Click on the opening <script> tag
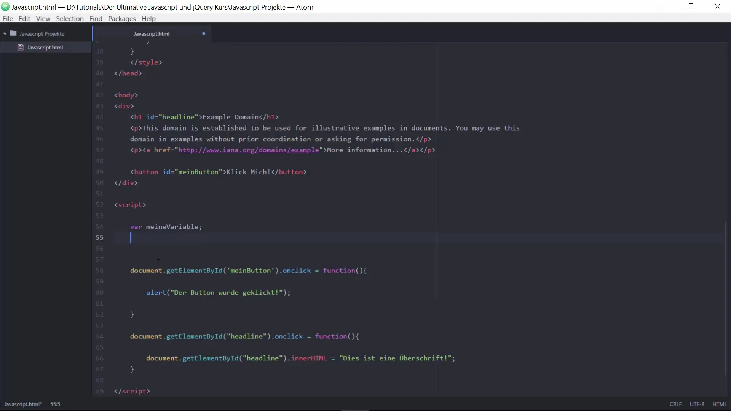Viewport: 731px width, 411px height. pyautogui.click(x=130, y=205)
